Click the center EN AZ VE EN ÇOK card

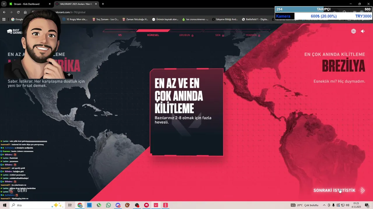(x=186, y=112)
